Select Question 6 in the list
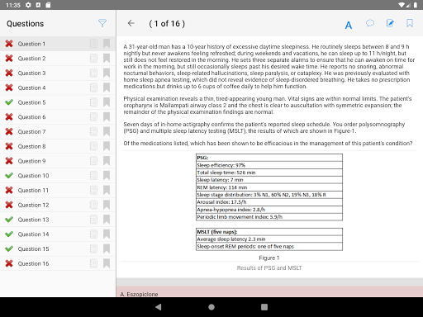Viewport: 423px width, 317px height. coord(58,117)
